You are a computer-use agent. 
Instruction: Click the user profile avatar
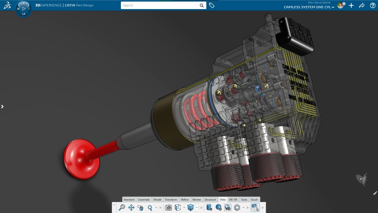(x=340, y=6)
